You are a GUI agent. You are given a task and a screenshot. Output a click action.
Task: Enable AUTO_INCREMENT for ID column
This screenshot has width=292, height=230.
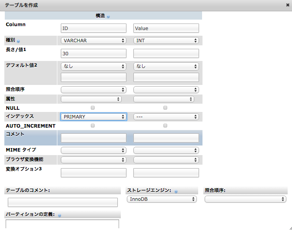[x=93, y=125]
